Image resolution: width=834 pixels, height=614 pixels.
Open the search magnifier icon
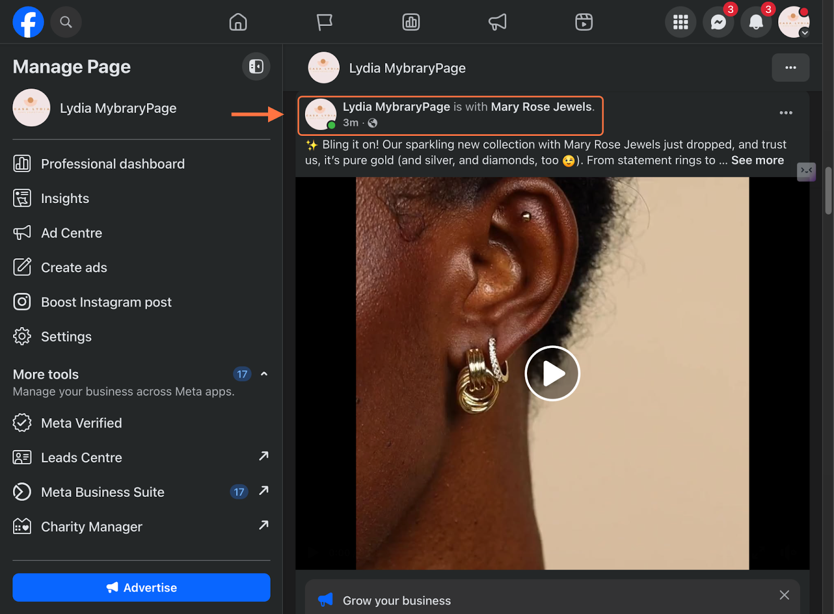[x=66, y=22]
